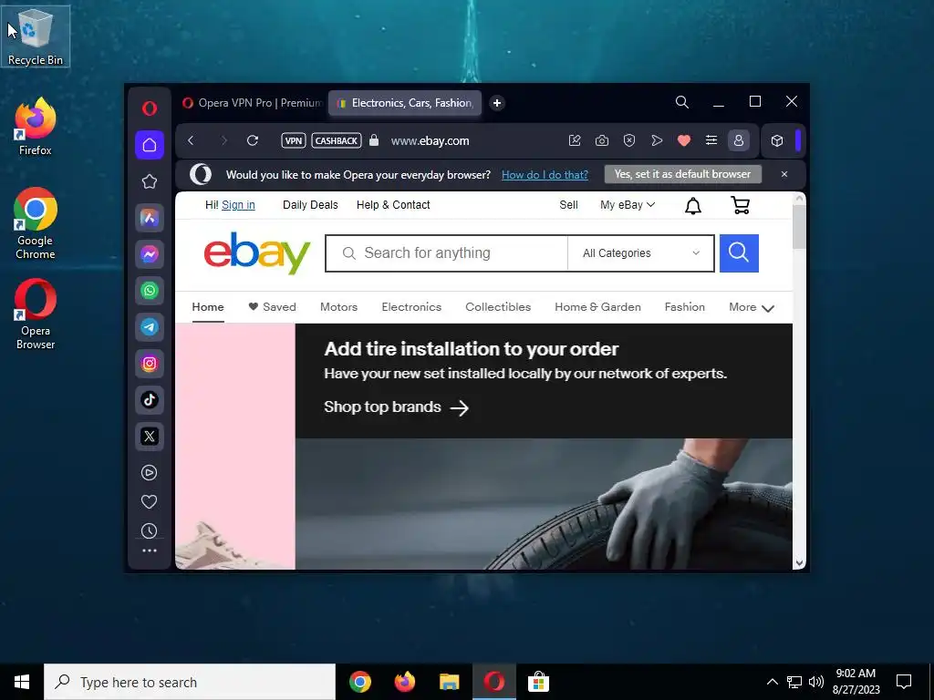Open sidebar setup three-dots menu
Viewport: 934px width, 700px height.
[150, 551]
